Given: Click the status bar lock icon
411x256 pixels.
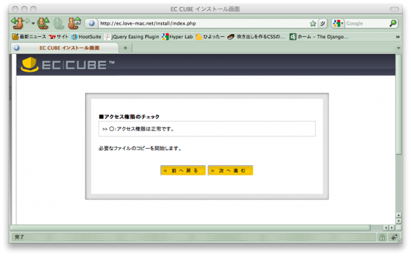Looking at the screenshot, I should [x=382, y=237].
